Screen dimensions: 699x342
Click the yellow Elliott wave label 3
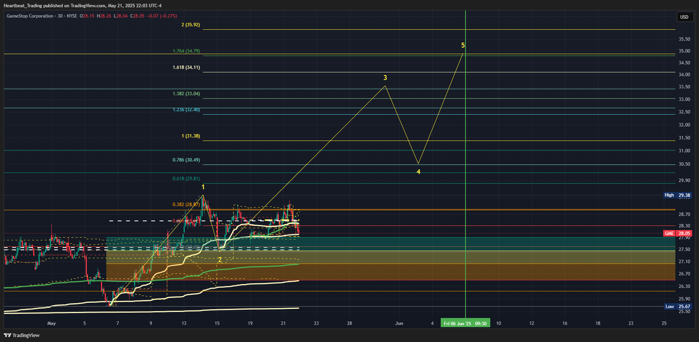click(385, 78)
